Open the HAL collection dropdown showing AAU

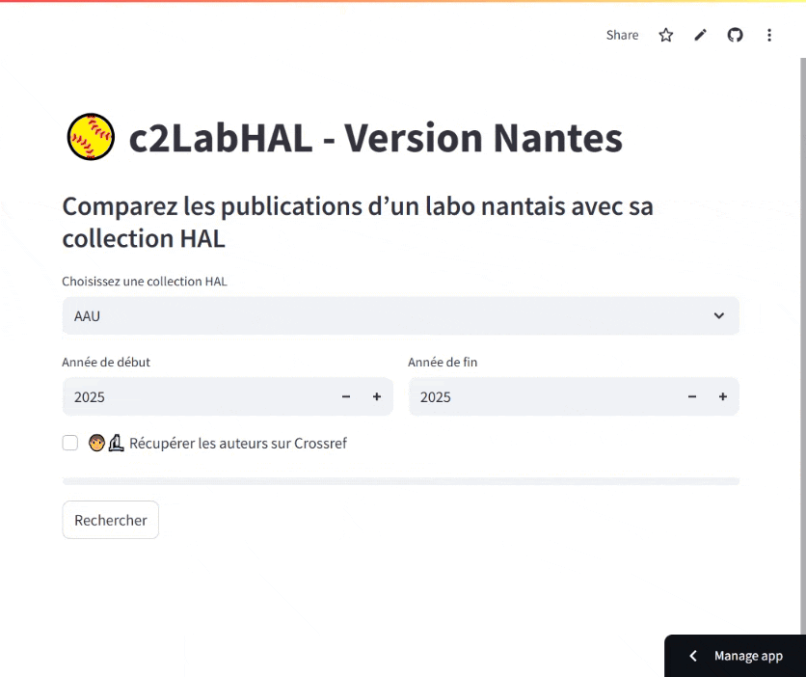400,315
